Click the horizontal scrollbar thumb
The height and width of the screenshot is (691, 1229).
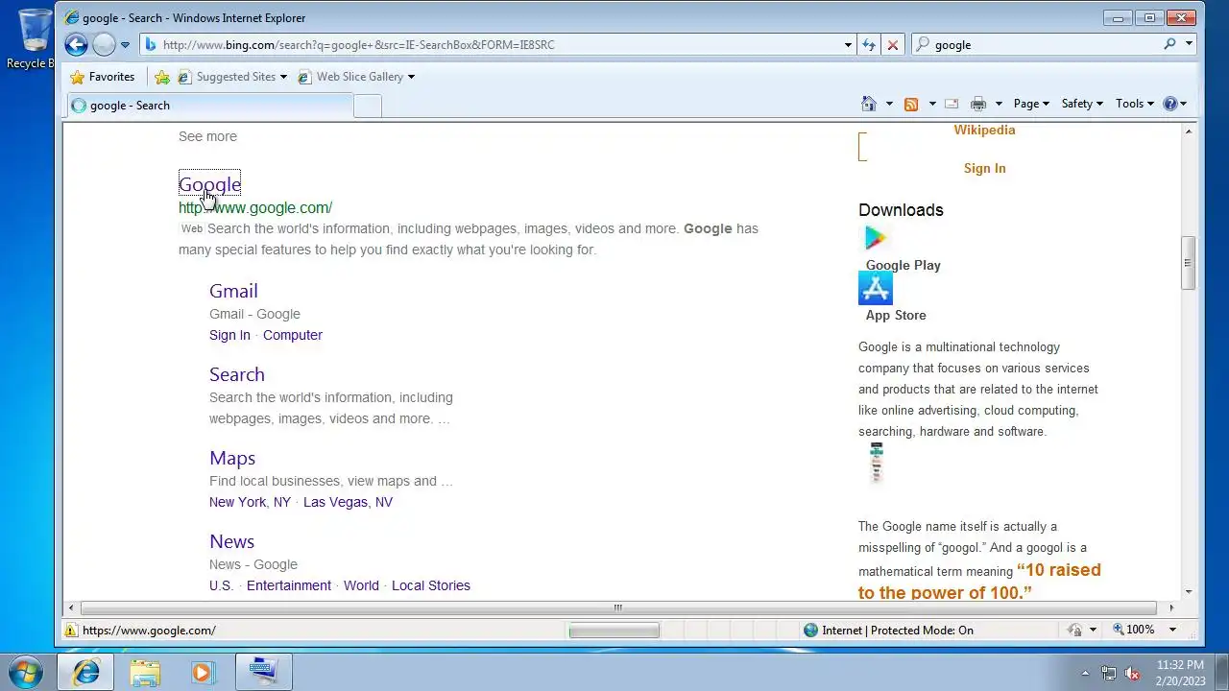[x=618, y=608]
